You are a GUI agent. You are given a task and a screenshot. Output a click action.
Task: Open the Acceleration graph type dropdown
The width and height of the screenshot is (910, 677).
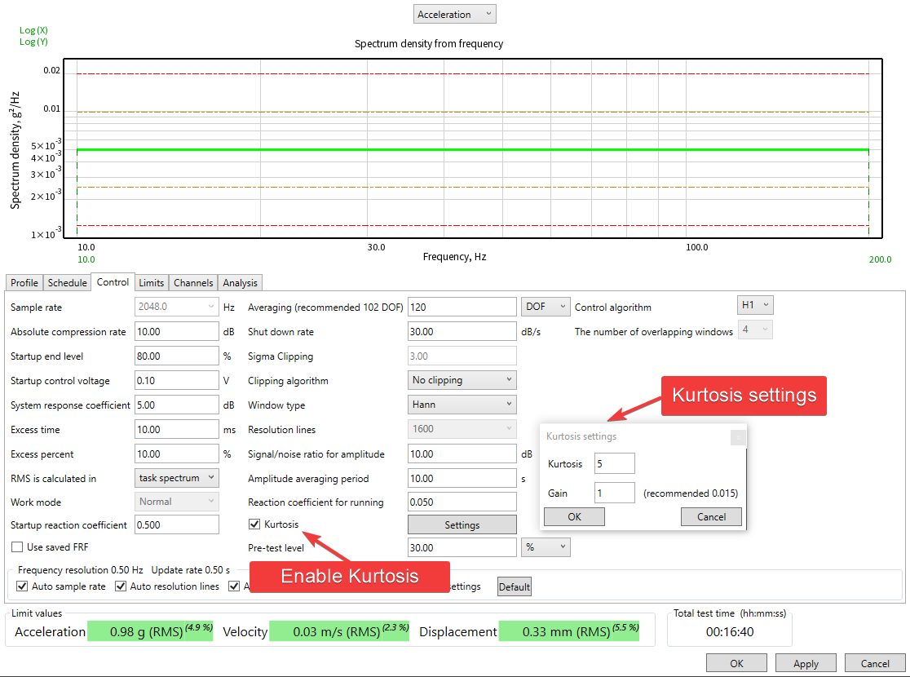(454, 15)
